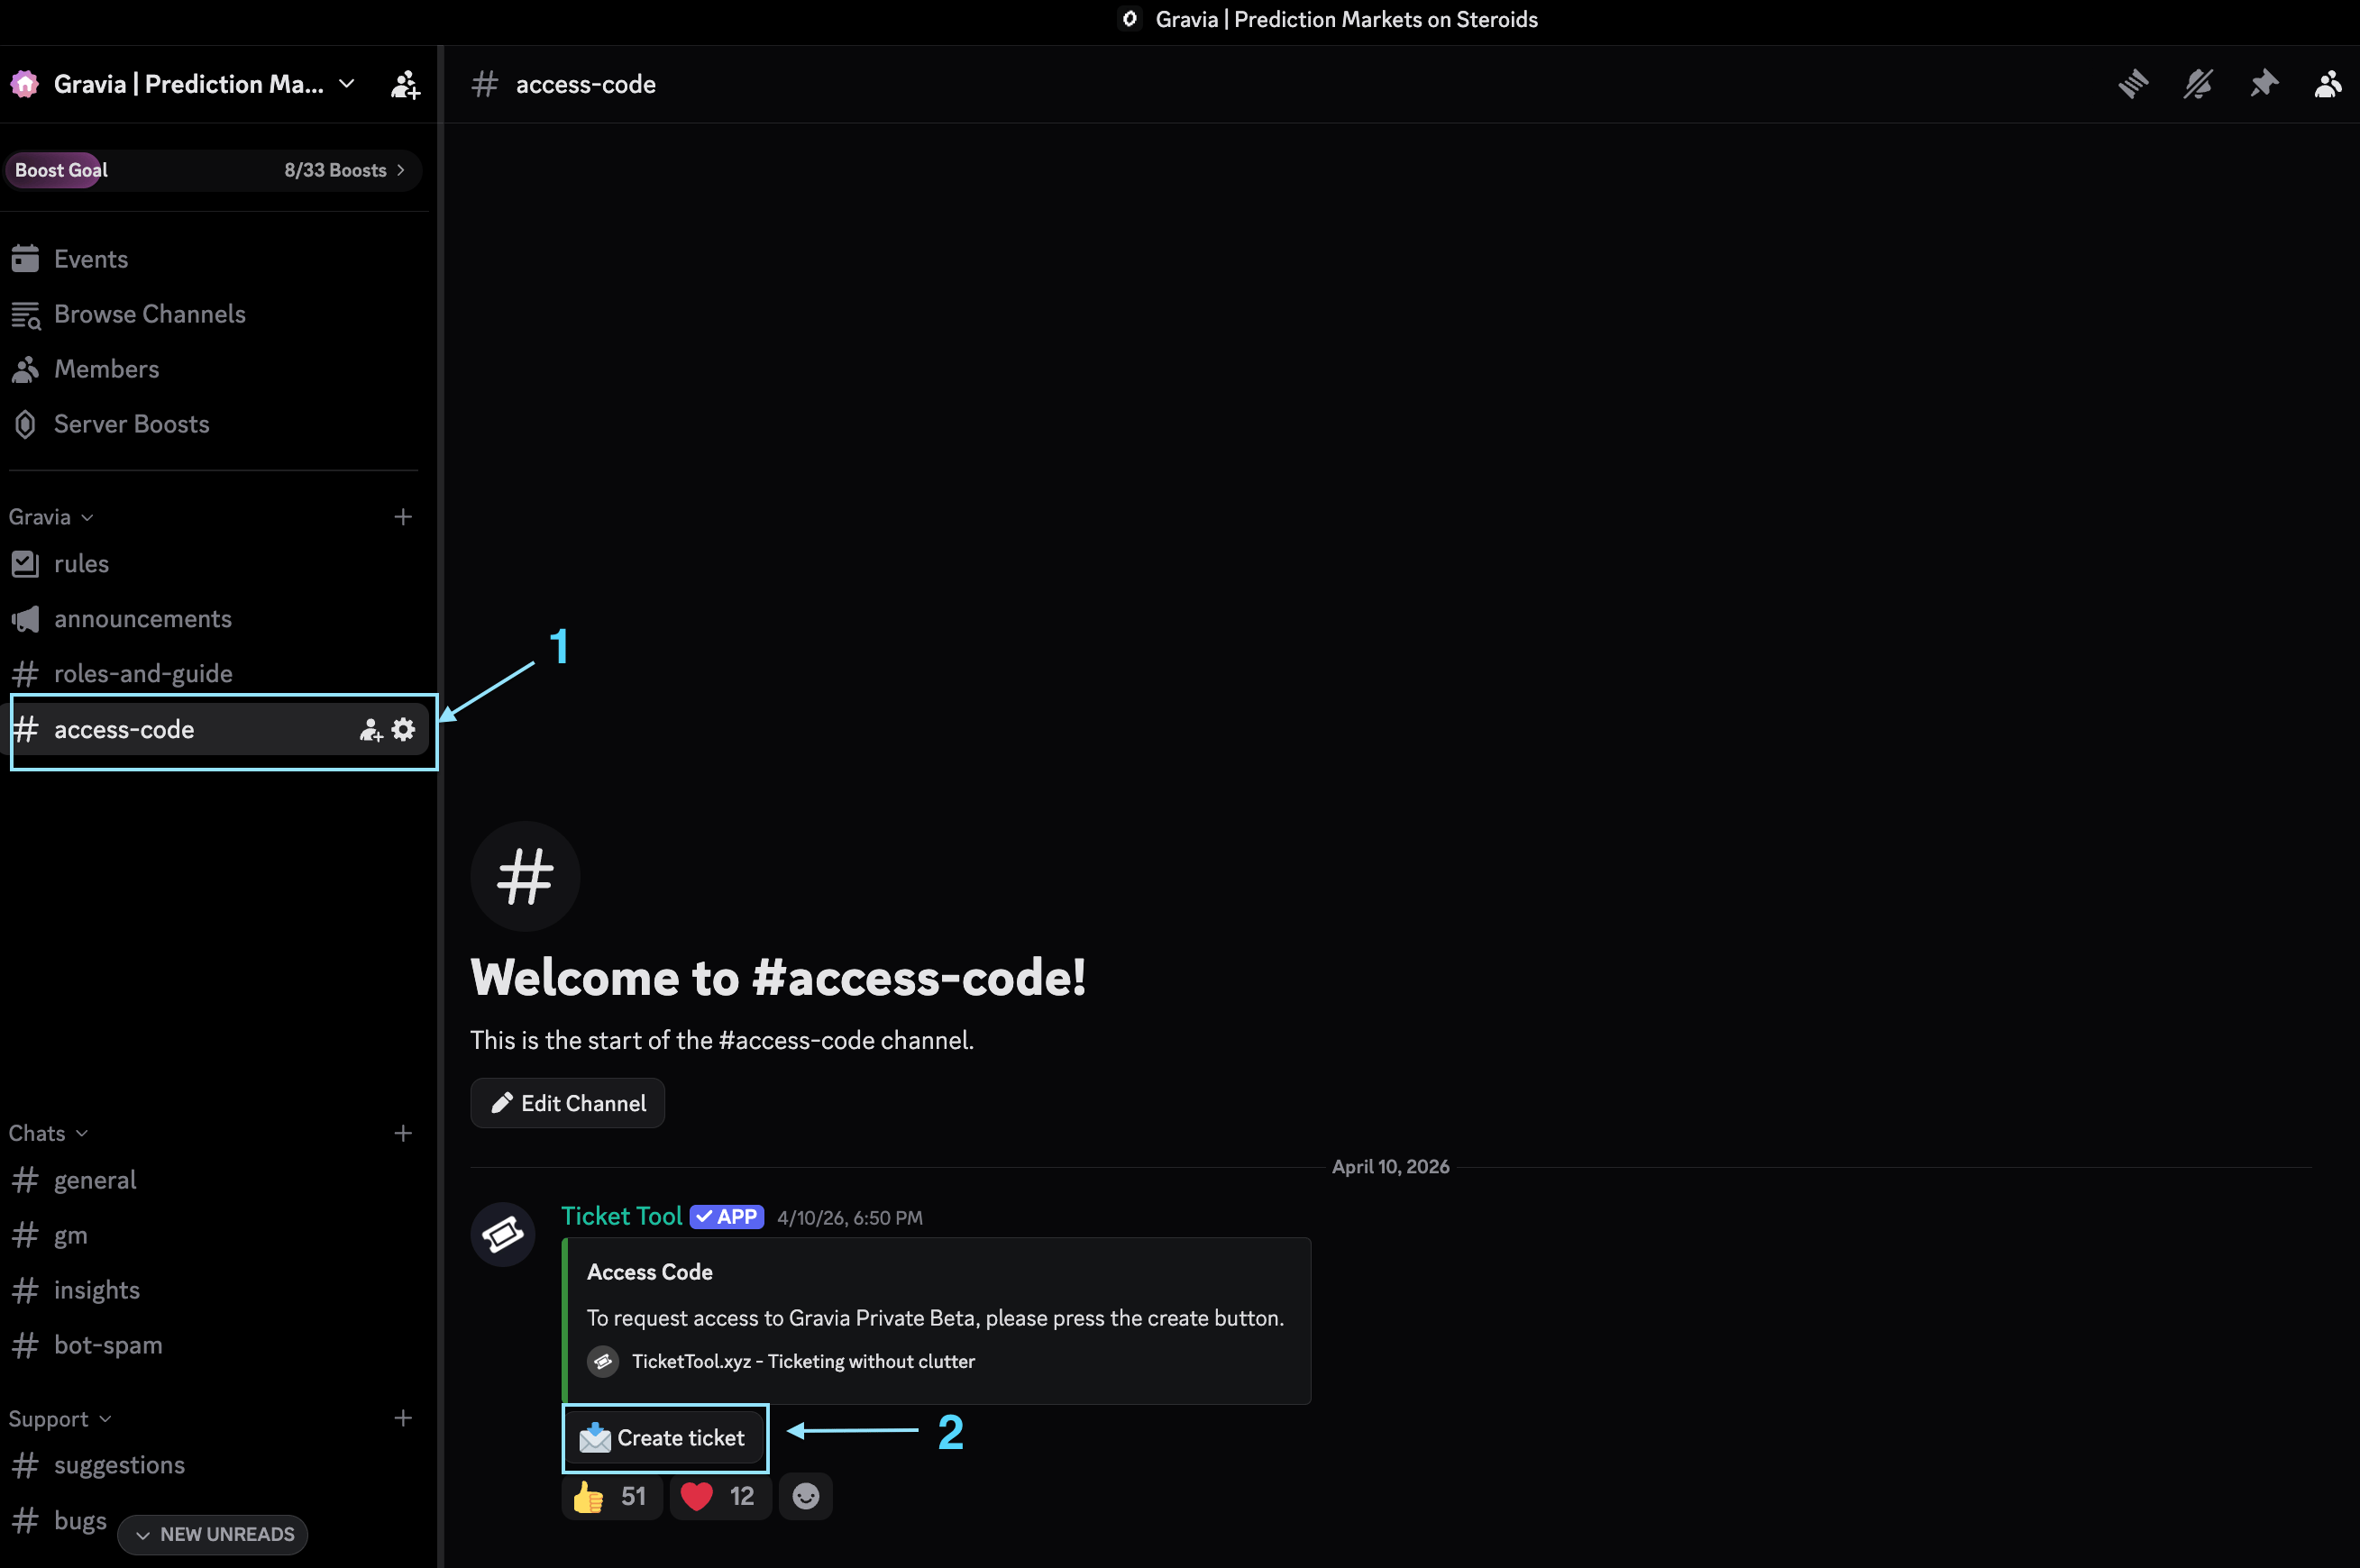Open the Boost Goal progress bar
The width and height of the screenshot is (2360, 1568).
pos(212,170)
